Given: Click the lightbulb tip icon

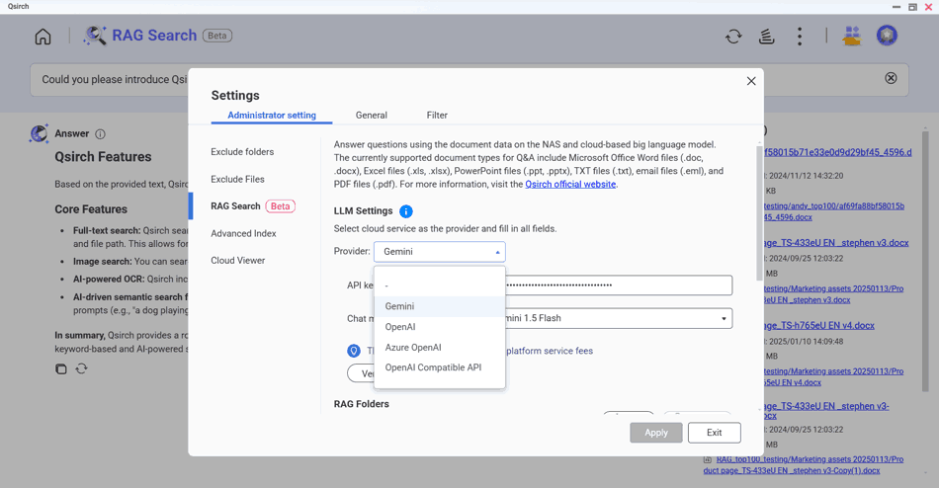Looking at the screenshot, I should pyautogui.click(x=354, y=351).
